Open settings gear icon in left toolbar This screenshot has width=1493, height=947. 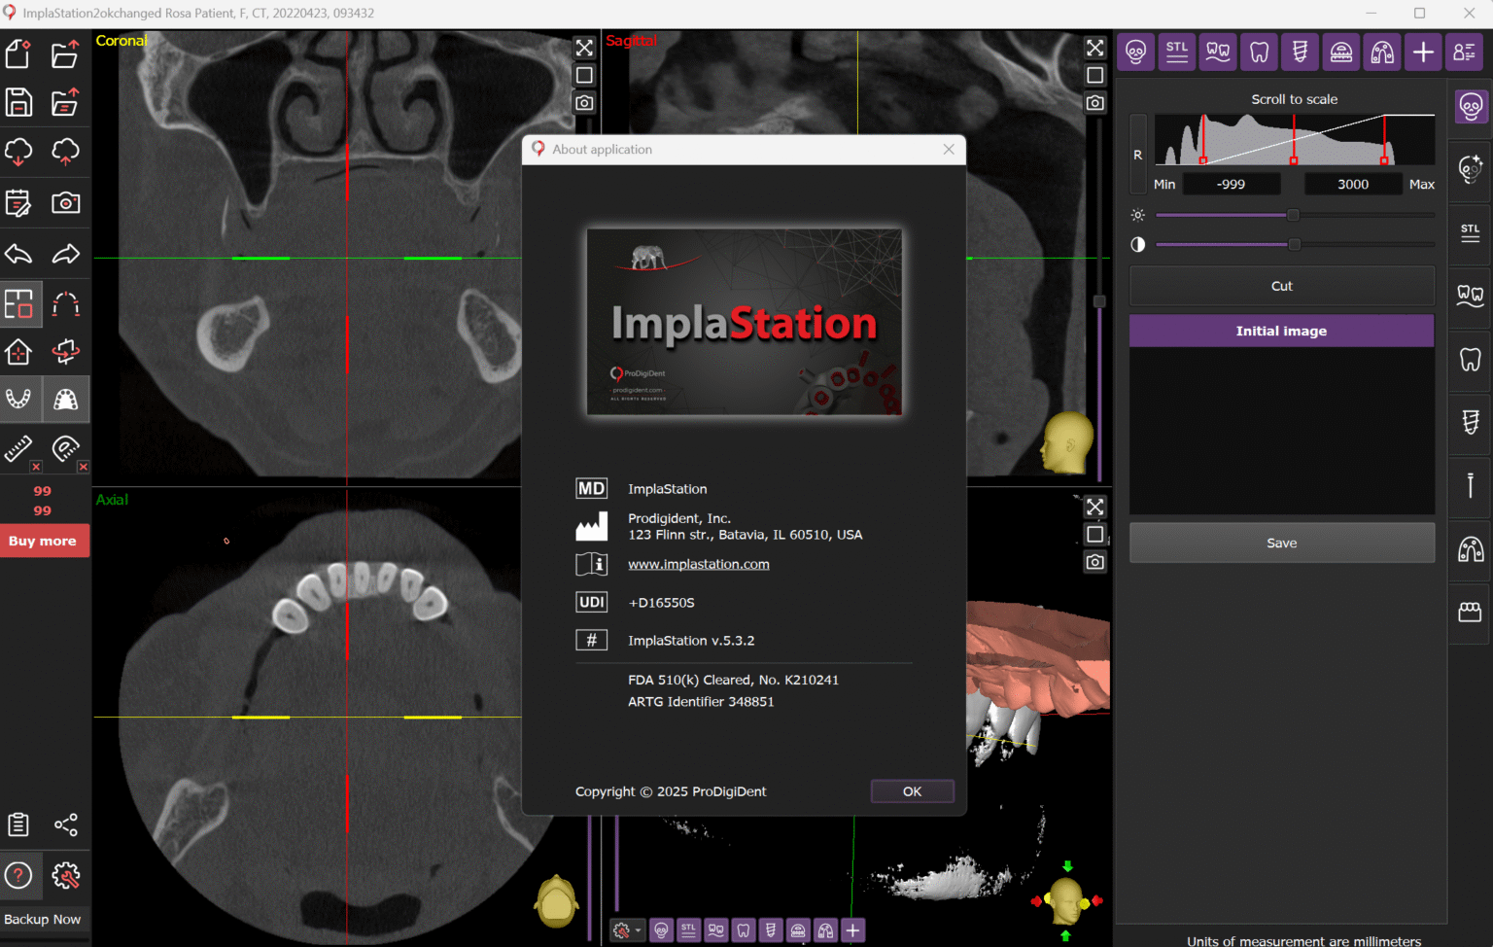pos(65,876)
